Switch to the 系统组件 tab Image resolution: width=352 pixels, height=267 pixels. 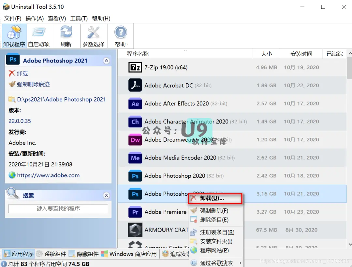point(51,254)
